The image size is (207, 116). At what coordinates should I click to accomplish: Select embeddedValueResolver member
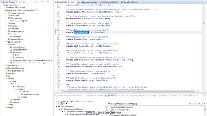[121, 110]
